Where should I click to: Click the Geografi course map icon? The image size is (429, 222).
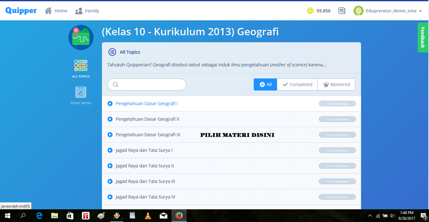(81, 37)
